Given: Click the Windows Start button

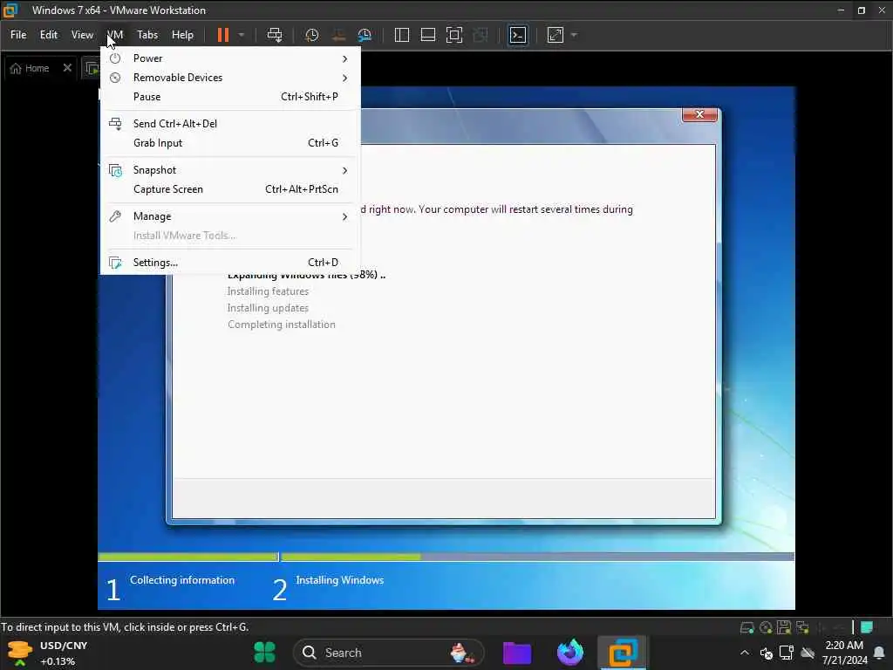Looking at the screenshot, I should pos(264,653).
